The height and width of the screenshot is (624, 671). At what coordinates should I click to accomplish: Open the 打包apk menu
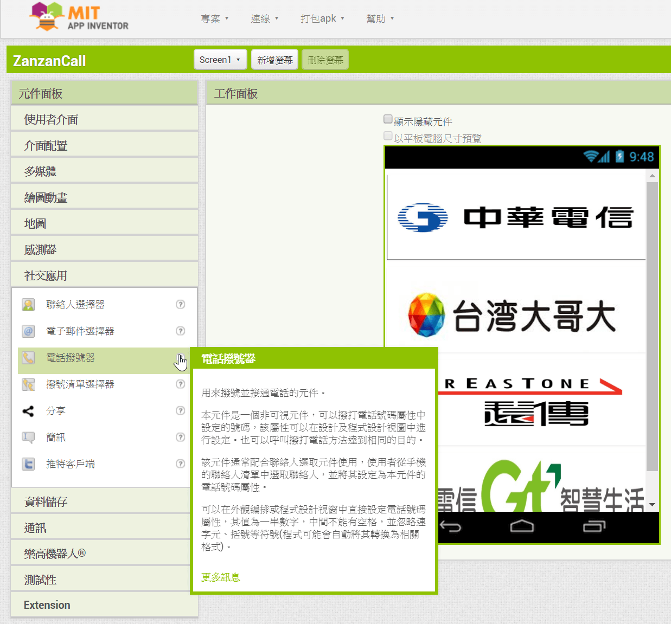coord(323,19)
